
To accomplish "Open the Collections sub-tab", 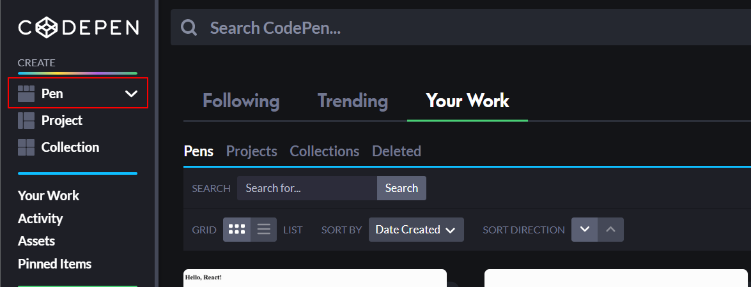I will tap(324, 151).
